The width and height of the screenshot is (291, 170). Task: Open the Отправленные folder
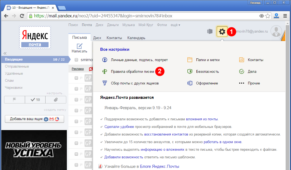click(x=17, y=67)
